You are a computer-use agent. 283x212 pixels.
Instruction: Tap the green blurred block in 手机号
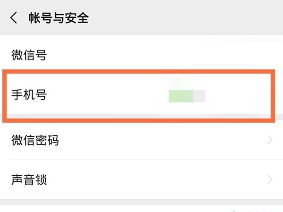(181, 95)
